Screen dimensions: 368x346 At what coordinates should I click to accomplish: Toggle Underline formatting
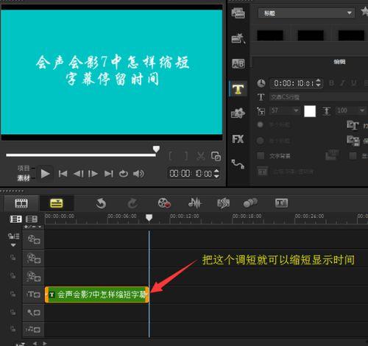pyautogui.click(x=354, y=83)
